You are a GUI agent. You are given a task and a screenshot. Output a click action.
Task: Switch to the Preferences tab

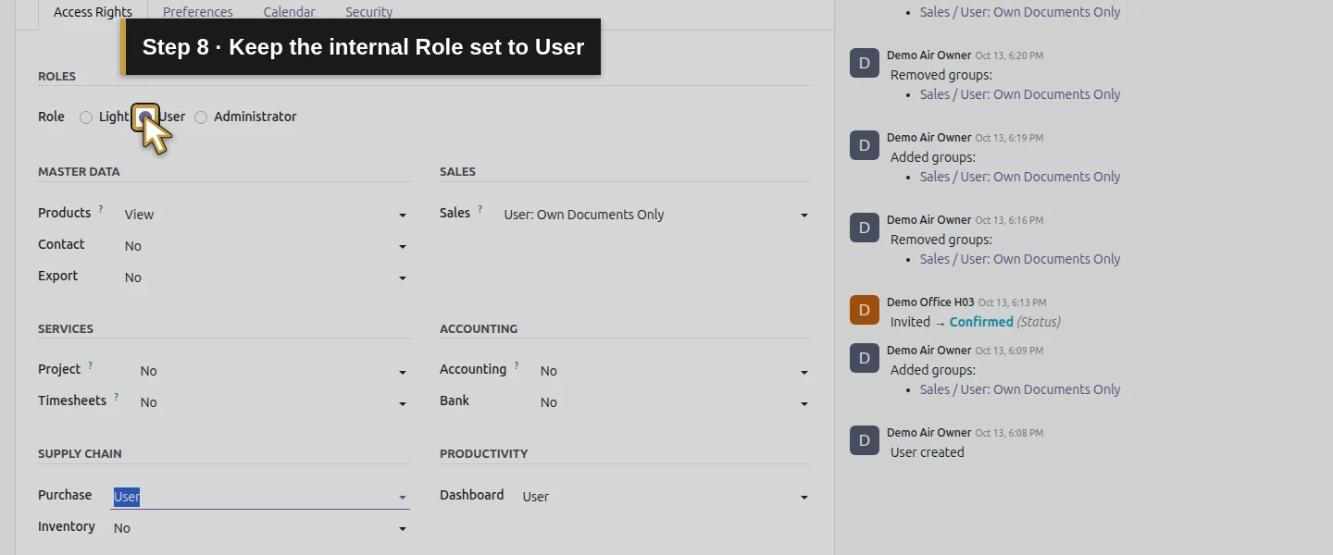pos(198,12)
